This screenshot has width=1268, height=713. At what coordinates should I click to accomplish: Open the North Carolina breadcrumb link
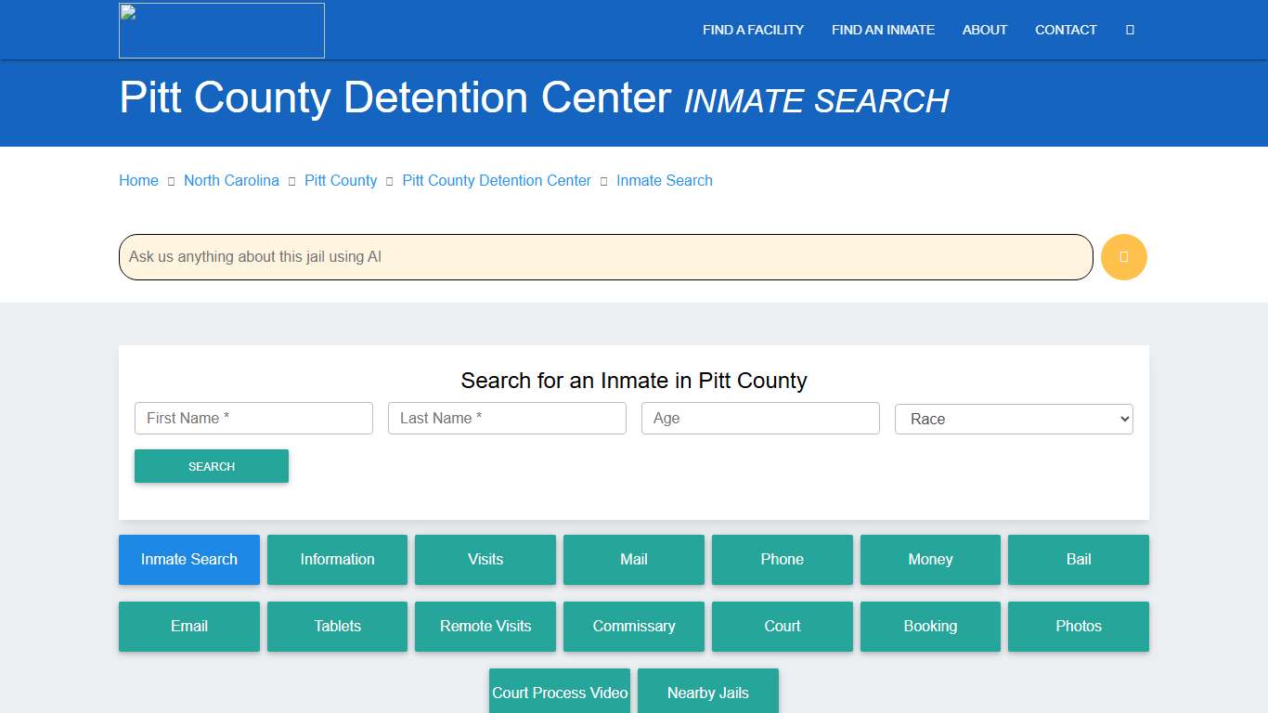pyautogui.click(x=231, y=180)
